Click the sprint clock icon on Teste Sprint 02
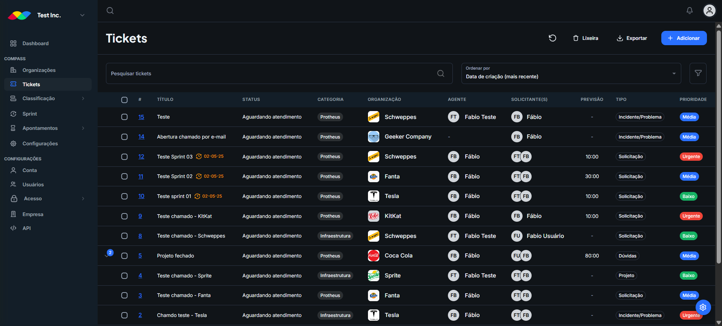The image size is (722, 326). 199,176
